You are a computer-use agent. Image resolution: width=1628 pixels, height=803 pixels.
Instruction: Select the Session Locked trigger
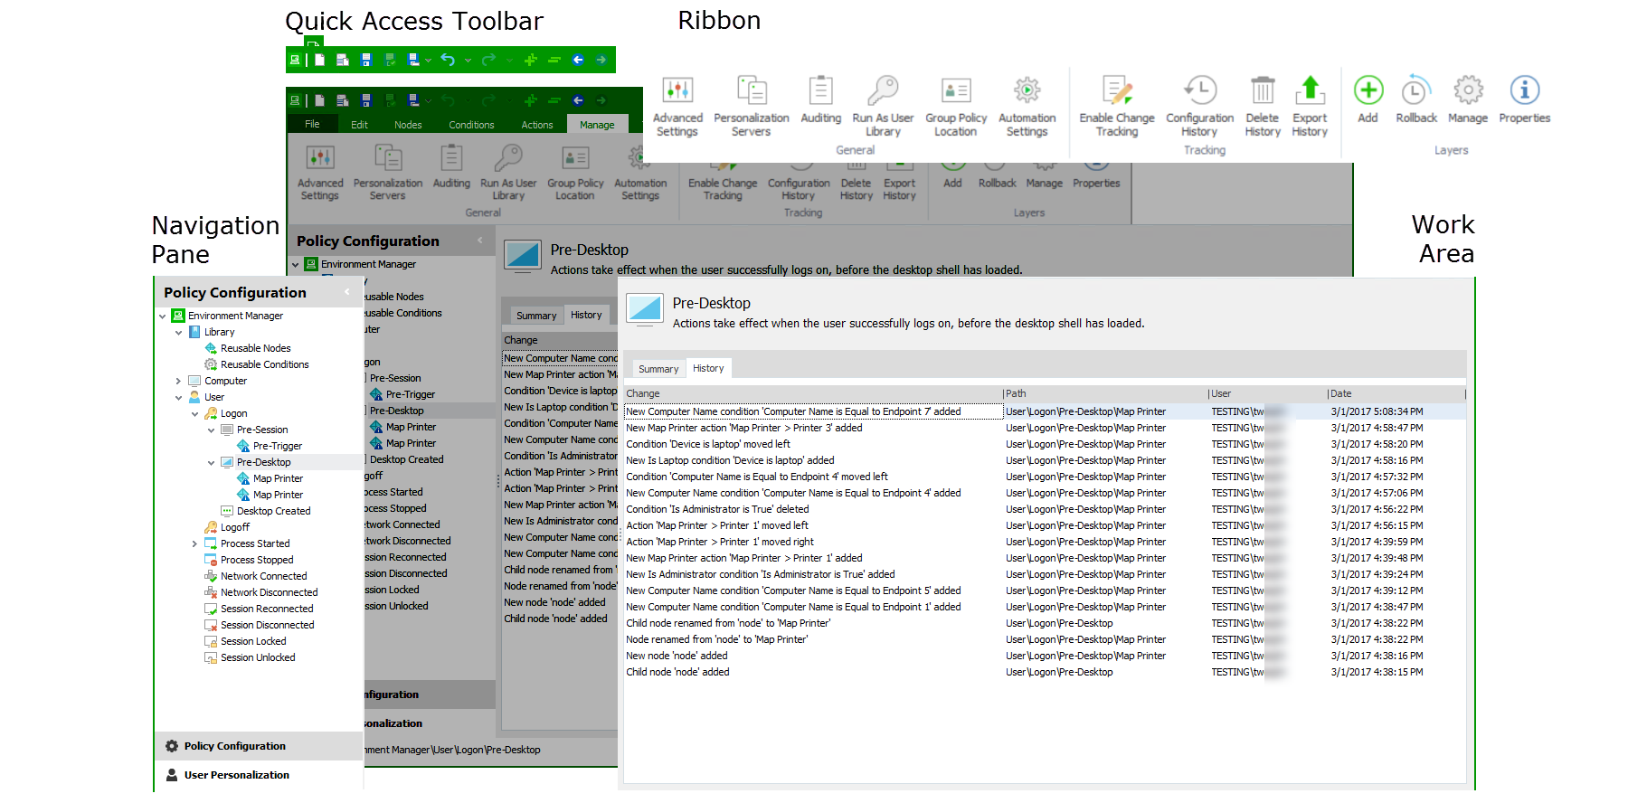coord(252,641)
